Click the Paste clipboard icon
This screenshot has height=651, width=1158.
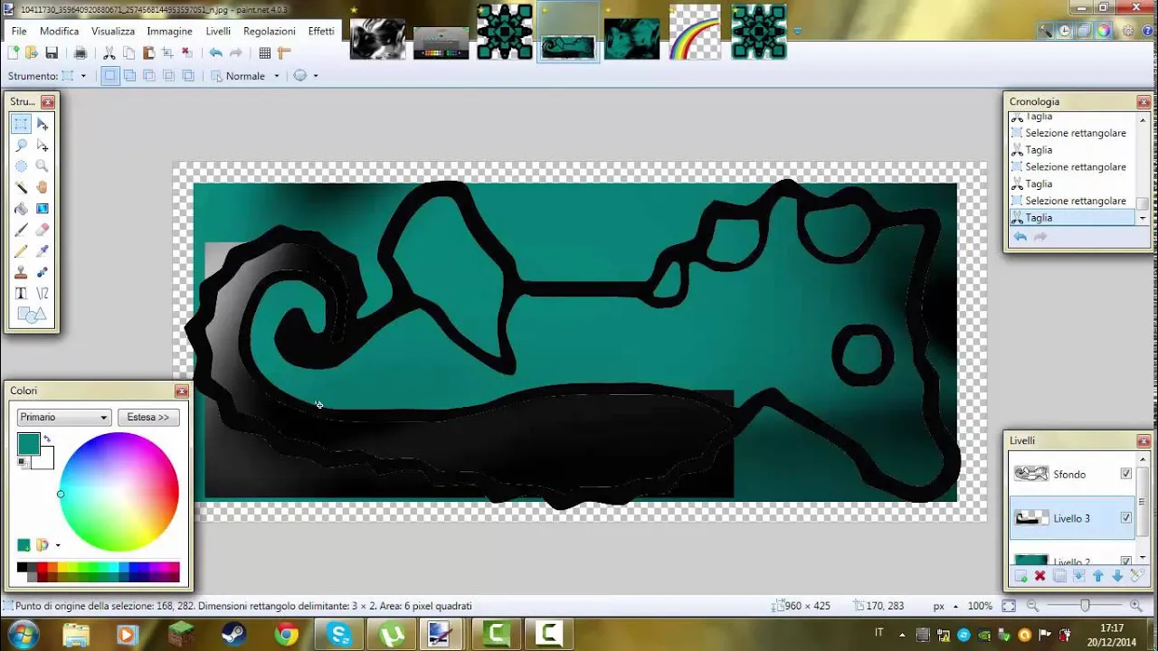(148, 53)
